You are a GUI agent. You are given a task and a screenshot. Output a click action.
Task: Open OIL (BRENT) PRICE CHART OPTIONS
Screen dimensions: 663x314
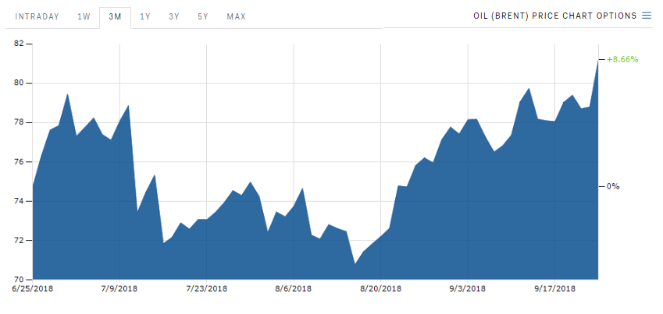coord(554,16)
